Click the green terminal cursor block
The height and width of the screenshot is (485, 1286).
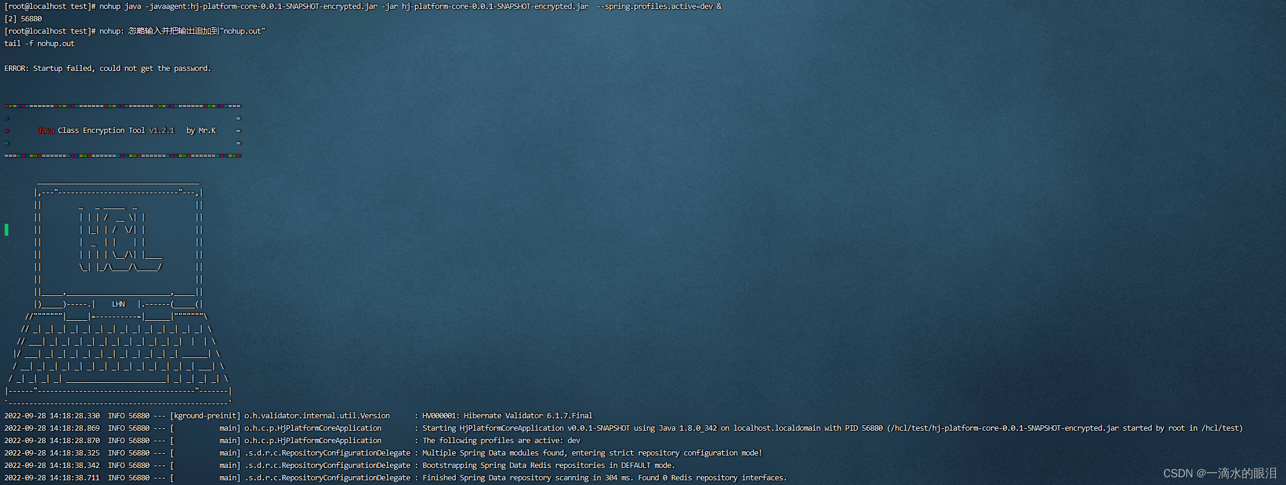pos(7,230)
